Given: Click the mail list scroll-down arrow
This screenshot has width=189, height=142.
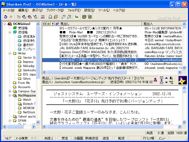Looking at the screenshot, I should point(184,68).
